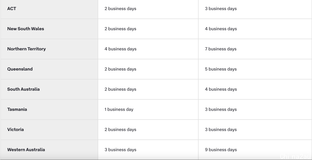This screenshot has width=312, height=160.
Task: Click South Australia's 4 business days cell
Action: tap(255, 89)
